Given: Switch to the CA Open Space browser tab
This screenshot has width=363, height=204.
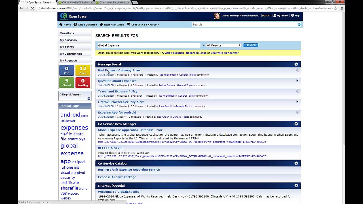Looking at the screenshot, I should pos(37,2).
